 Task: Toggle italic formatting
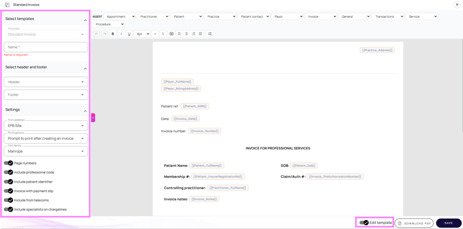[x=121, y=34]
